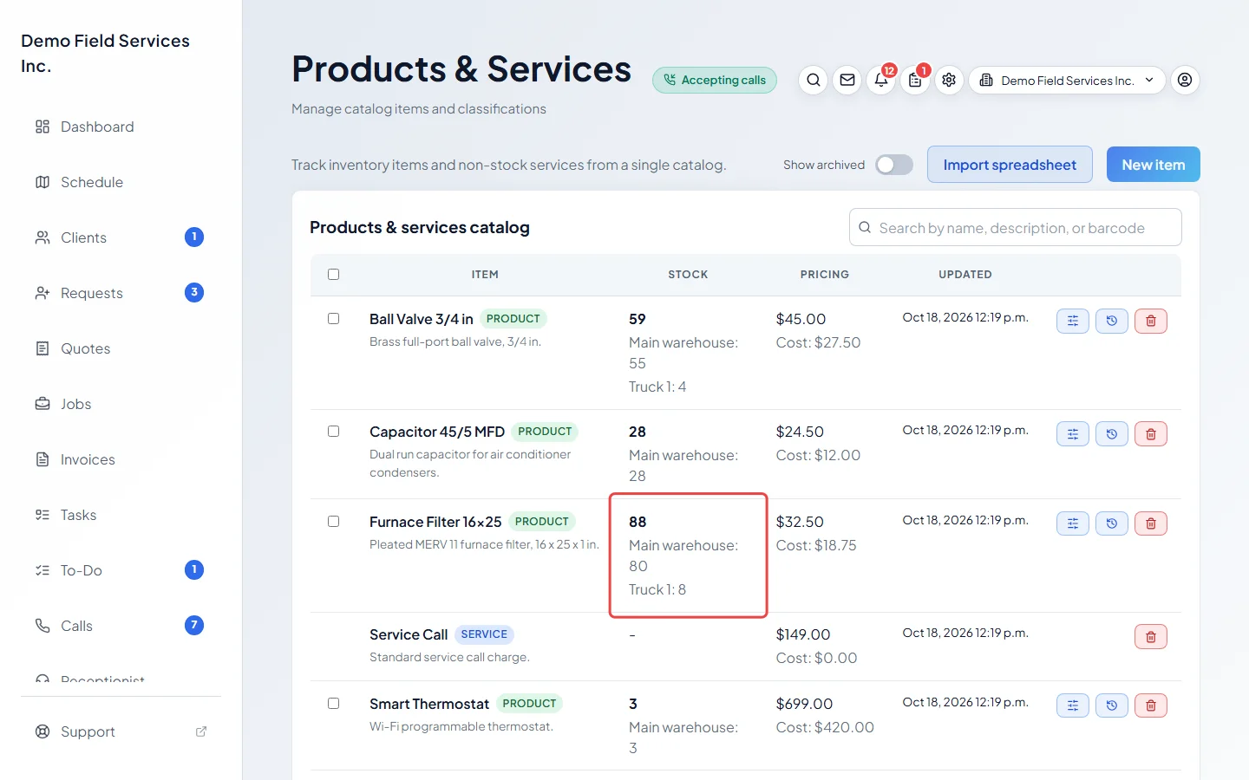Adjust stock for Smart Thermostat
The height and width of the screenshot is (780, 1249).
click(x=1073, y=705)
